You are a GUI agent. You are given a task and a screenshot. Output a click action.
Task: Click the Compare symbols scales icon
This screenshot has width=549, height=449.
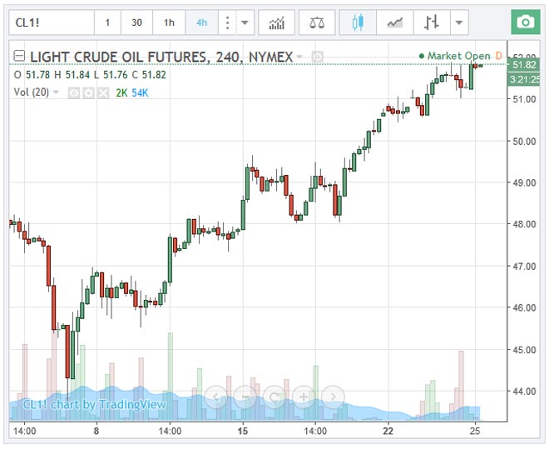coord(317,22)
